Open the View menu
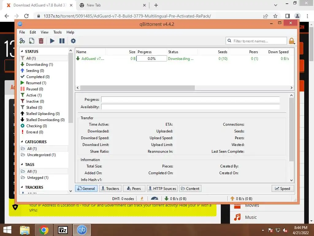The width and height of the screenshot is (314, 236). [x=44, y=32]
